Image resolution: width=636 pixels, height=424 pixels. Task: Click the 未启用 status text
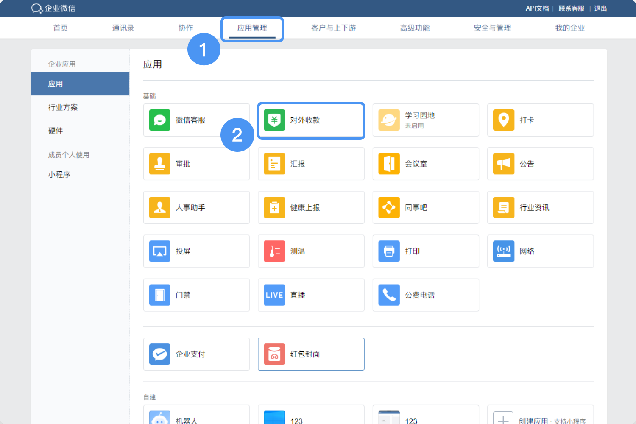(x=414, y=126)
